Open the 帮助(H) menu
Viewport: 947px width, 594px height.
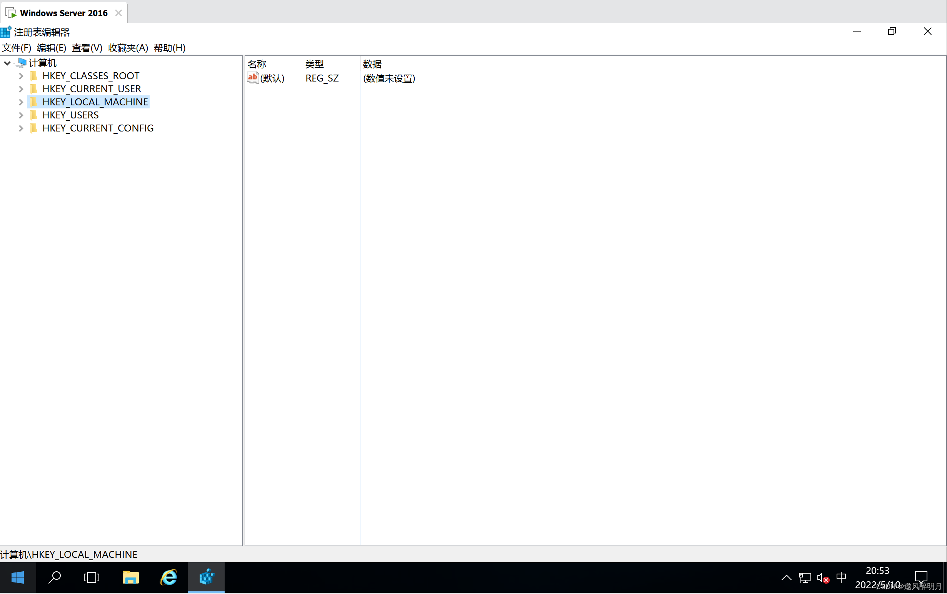pyautogui.click(x=169, y=48)
